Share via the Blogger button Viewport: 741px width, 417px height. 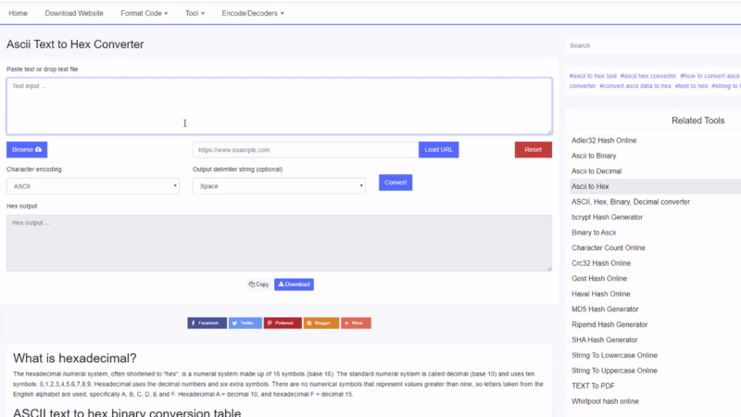click(x=320, y=323)
